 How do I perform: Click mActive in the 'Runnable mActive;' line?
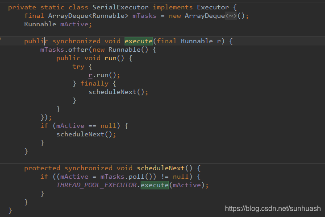pyautogui.click(x=75, y=25)
